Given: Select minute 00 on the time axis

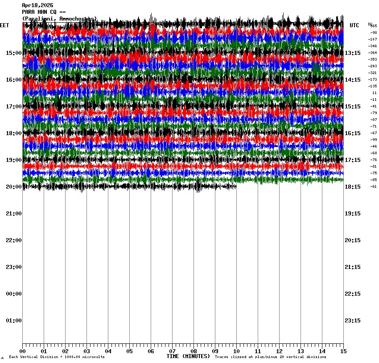Looking at the screenshot, I should pos(23,351).
